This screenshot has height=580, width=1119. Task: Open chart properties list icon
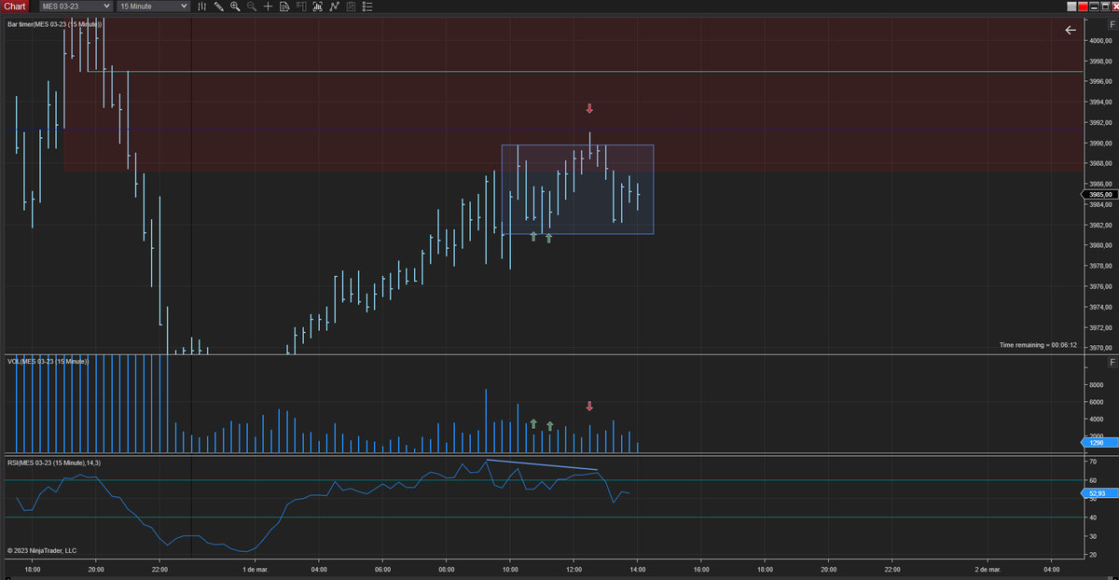pos(366,7)
